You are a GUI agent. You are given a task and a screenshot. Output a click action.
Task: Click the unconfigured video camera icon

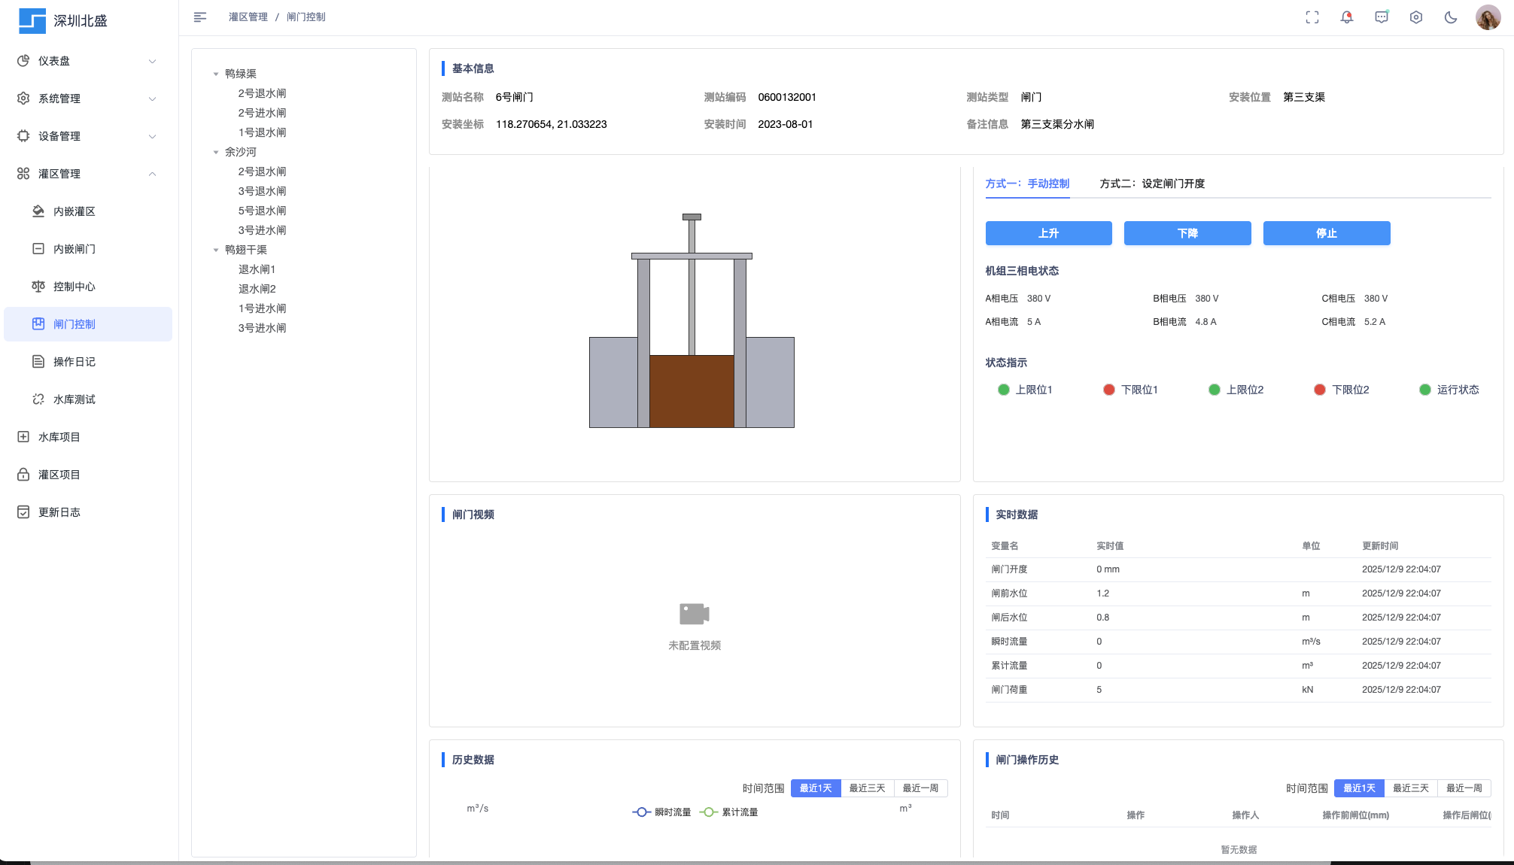(695, 614)
